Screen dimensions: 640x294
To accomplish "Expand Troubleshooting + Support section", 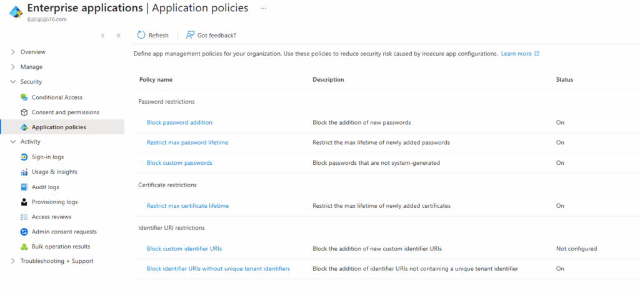I will coord(13,261).
